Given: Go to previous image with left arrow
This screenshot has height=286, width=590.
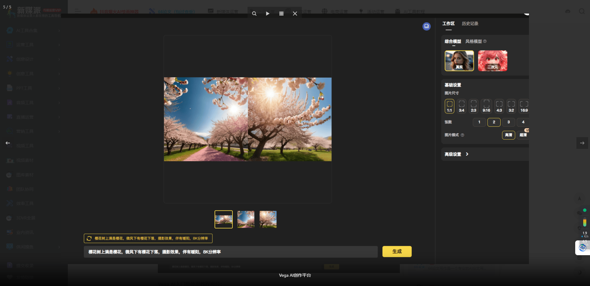Looking at the screenshot, I should click(x=8, y=143).
